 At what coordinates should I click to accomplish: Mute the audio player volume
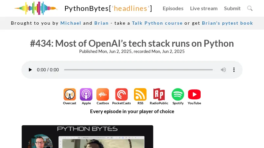(x=223, y=70)
